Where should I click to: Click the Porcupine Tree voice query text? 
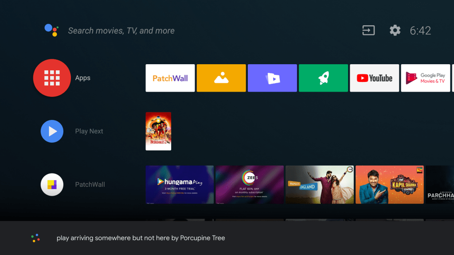(x=141, y=238)
